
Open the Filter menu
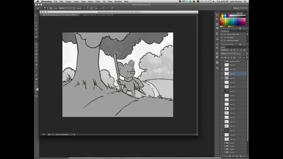pos(98,1)
